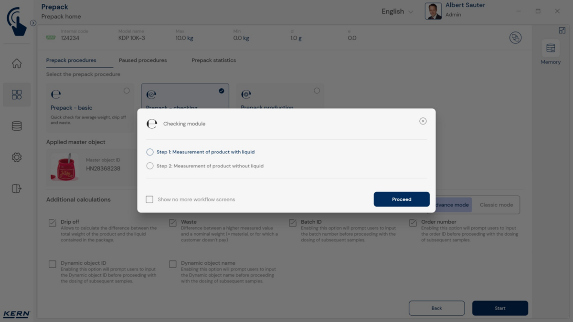This screenshot has width=573, height=322.
Task: Tick Show no more workflow screens checkbox
Action: coord(149,199)
